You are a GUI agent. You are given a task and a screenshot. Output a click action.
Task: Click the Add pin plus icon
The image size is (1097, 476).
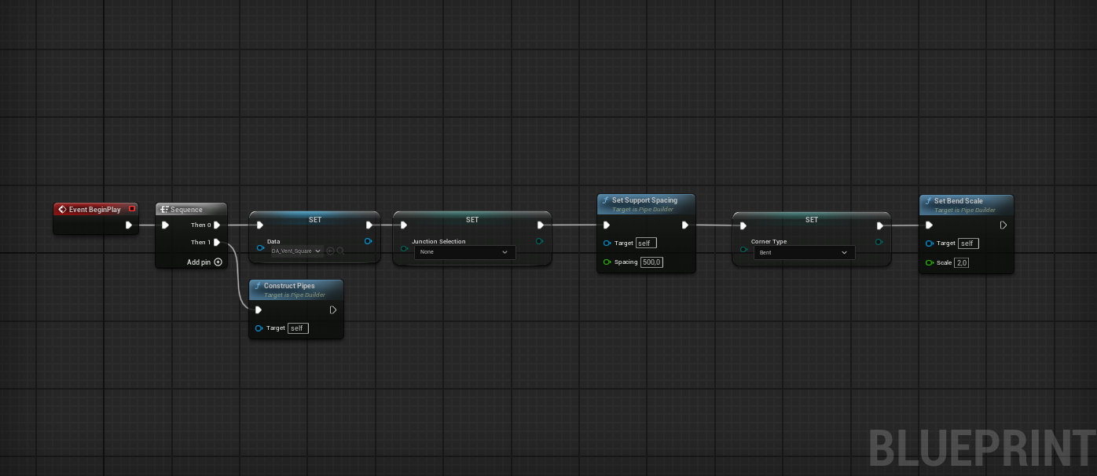click(x=218, y=262)
